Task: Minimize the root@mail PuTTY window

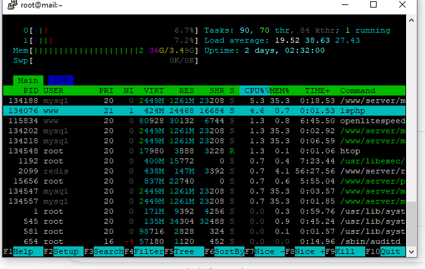Action: (345, 4)
